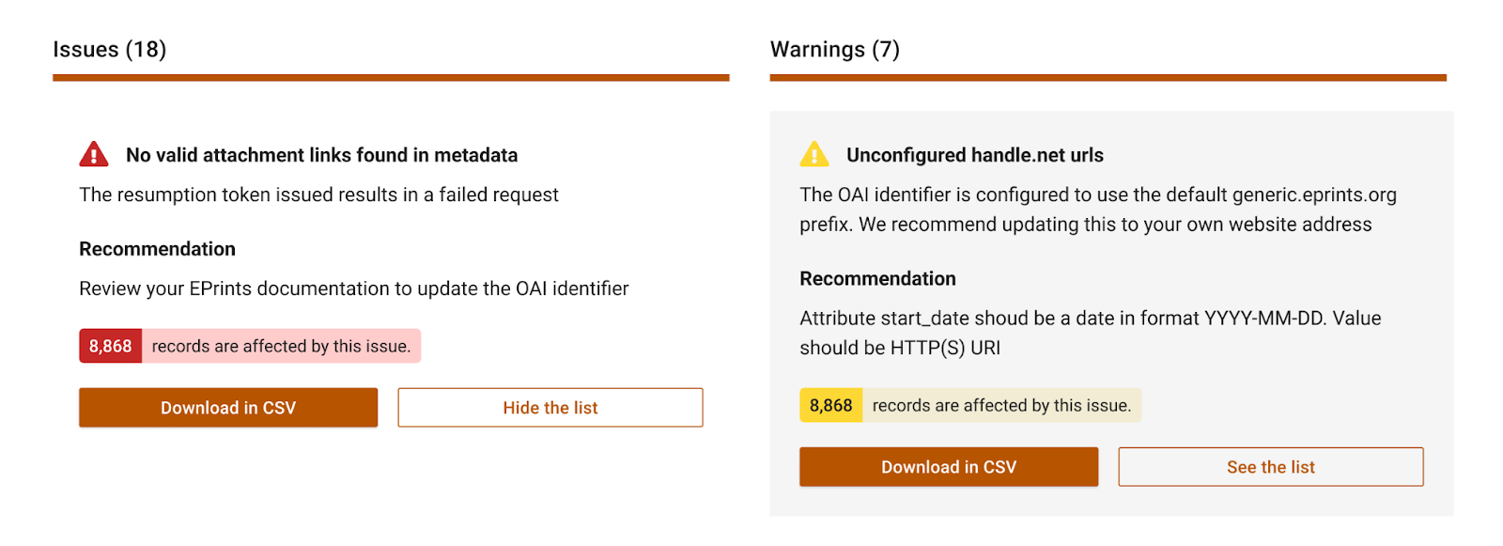The image size is (1503, 546).
Task: Click pink 'records are affected by this issue' label
Action: 281,346
